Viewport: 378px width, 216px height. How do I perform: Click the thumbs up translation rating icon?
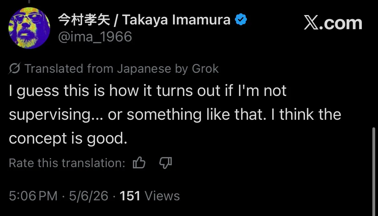(139, 163)
